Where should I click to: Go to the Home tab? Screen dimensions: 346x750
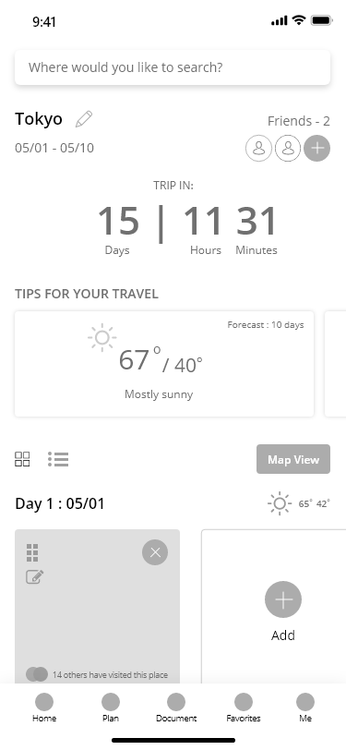point(44,708)
